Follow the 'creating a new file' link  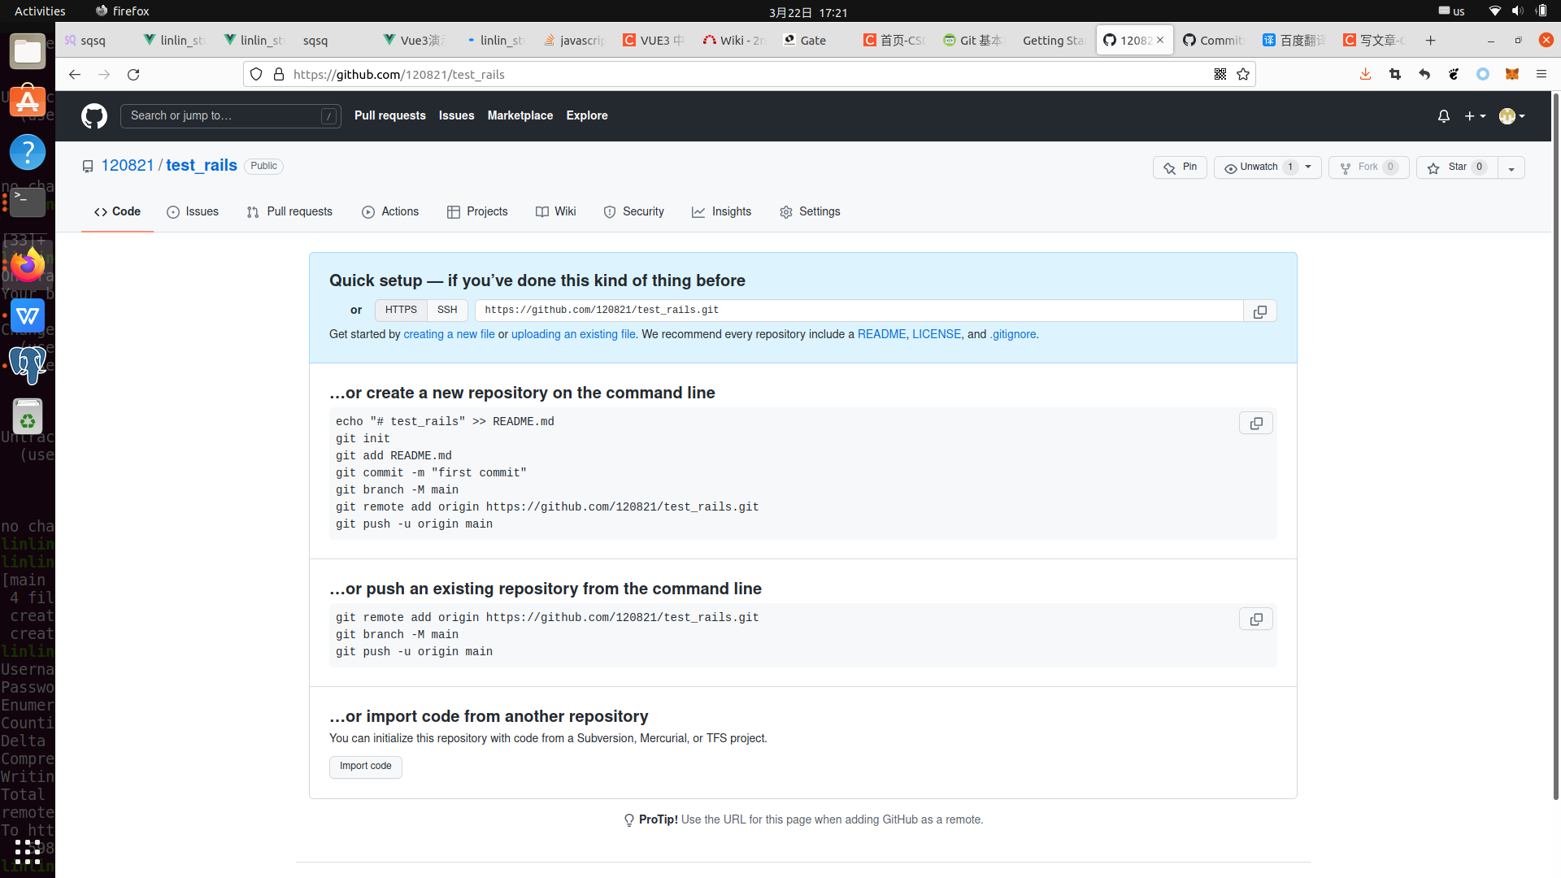pos(449,335)
